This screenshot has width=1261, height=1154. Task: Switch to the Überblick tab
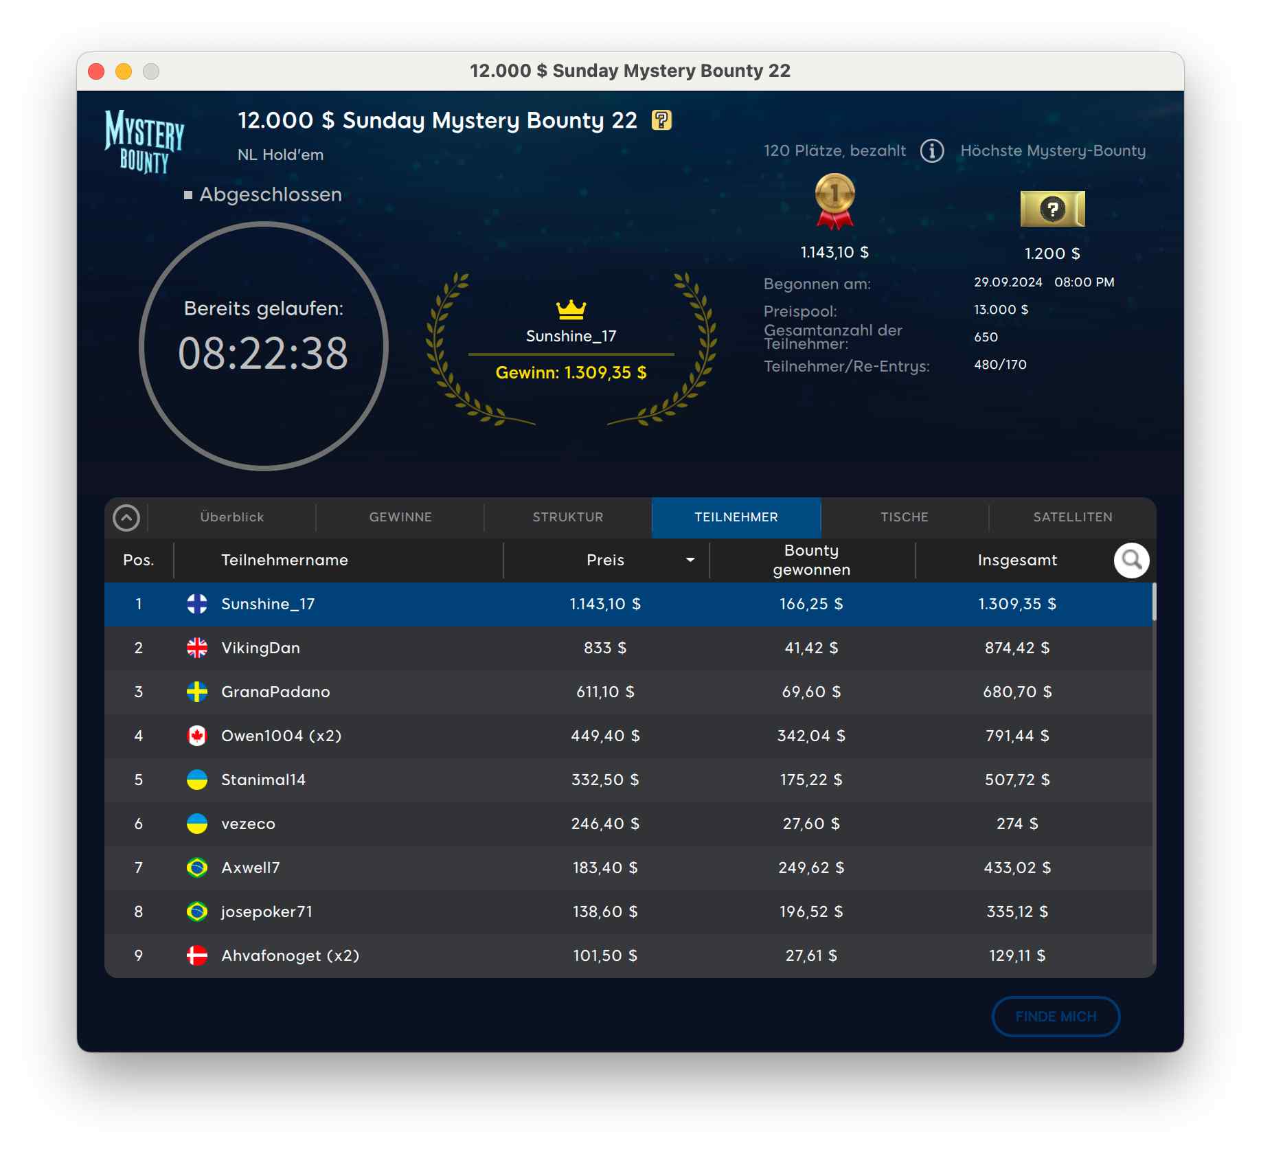click(x=231, y=517)
